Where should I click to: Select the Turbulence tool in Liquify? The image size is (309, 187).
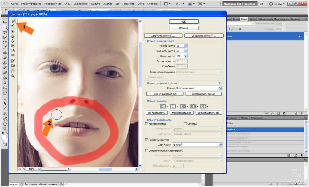pyautogui.click(x=13, y=55)
